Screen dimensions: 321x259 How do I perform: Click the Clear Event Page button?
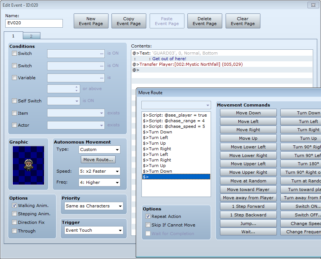(243, 21)
